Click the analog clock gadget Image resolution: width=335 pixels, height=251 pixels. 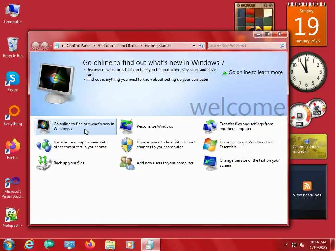click(307, 72)
